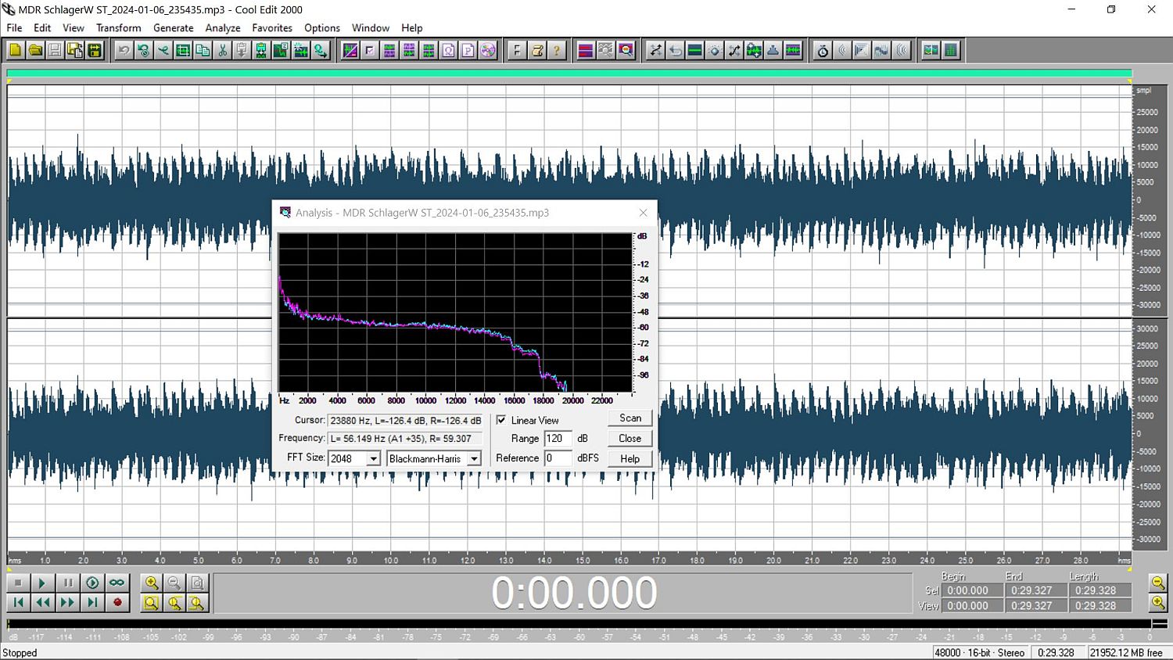The width and height of the screenshot is (1173, 660).
Task: Click the Range dB input field
Action: tap(558, 439)
